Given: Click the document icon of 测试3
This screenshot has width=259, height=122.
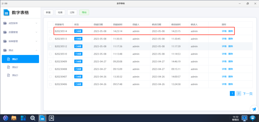Looking at the screenshot, I should pos(9,75).
